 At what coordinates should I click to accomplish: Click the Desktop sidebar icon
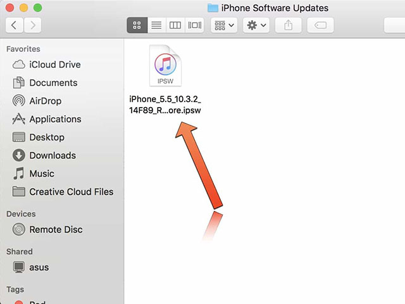click(19, 137)
